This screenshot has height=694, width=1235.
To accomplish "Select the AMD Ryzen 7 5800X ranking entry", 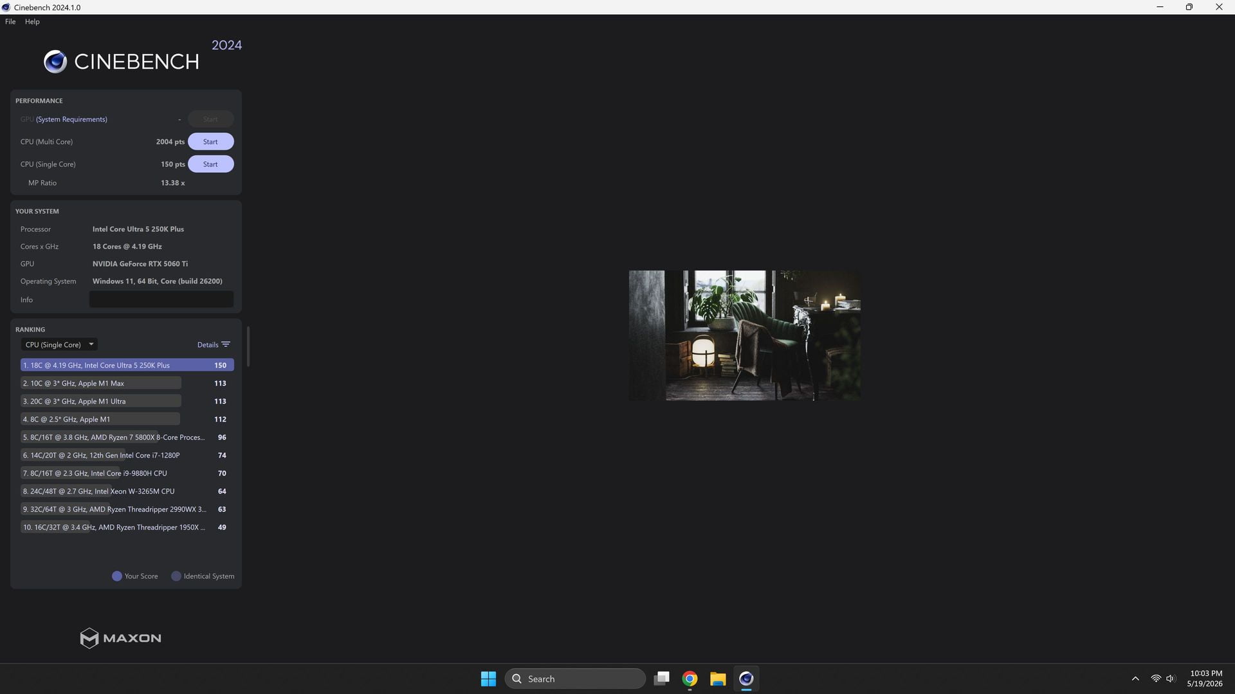I will coord(127,437).
